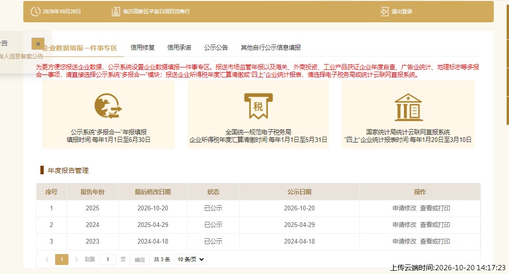Click the enterprise name 临沂高新区芊喜日用百货商行
Viewport: 509px width, 274px height.
156,12
